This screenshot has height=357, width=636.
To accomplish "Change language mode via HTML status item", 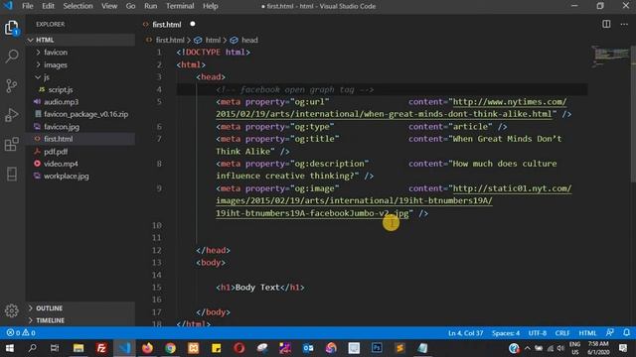I will point(587,333).
